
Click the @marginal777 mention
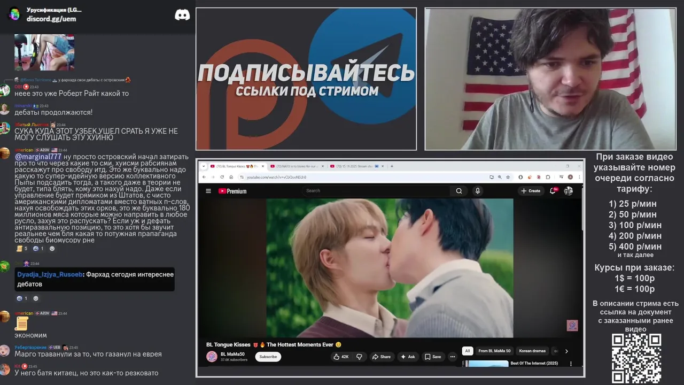(x=38, y=157)
